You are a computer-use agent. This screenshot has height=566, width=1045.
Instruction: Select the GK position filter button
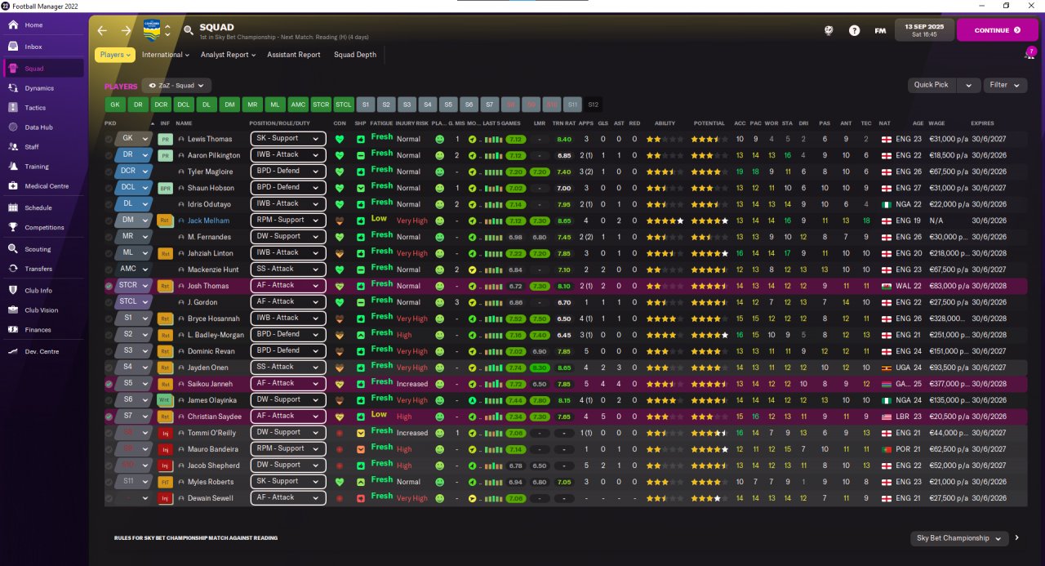115,105
